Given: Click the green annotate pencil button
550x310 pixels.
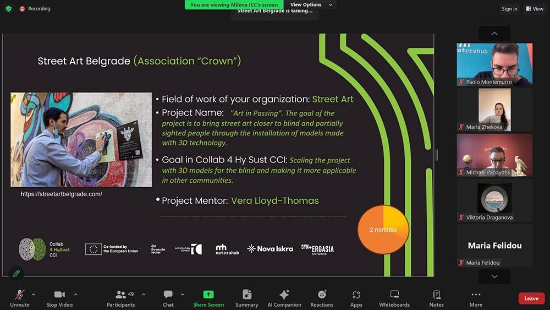Looking at the screenshot, I should click(x=16, y=273).
